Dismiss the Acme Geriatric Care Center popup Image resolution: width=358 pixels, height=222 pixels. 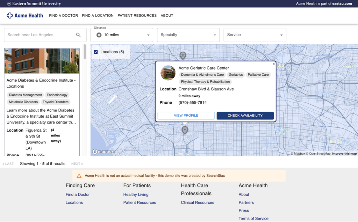[274, 64]
